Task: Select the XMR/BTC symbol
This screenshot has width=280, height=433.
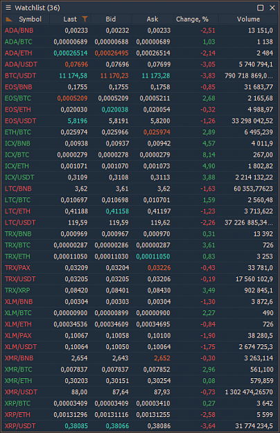Action: 18,369
